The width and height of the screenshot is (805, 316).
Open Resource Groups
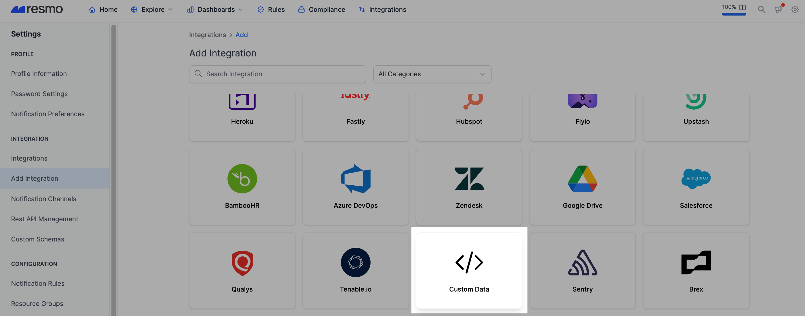tap(37, 304)
